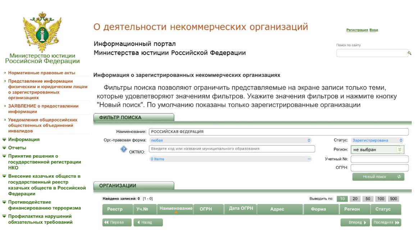Jump to the Последняя page
This screenshot has width=420, height=236.
[x=386, y=222]
